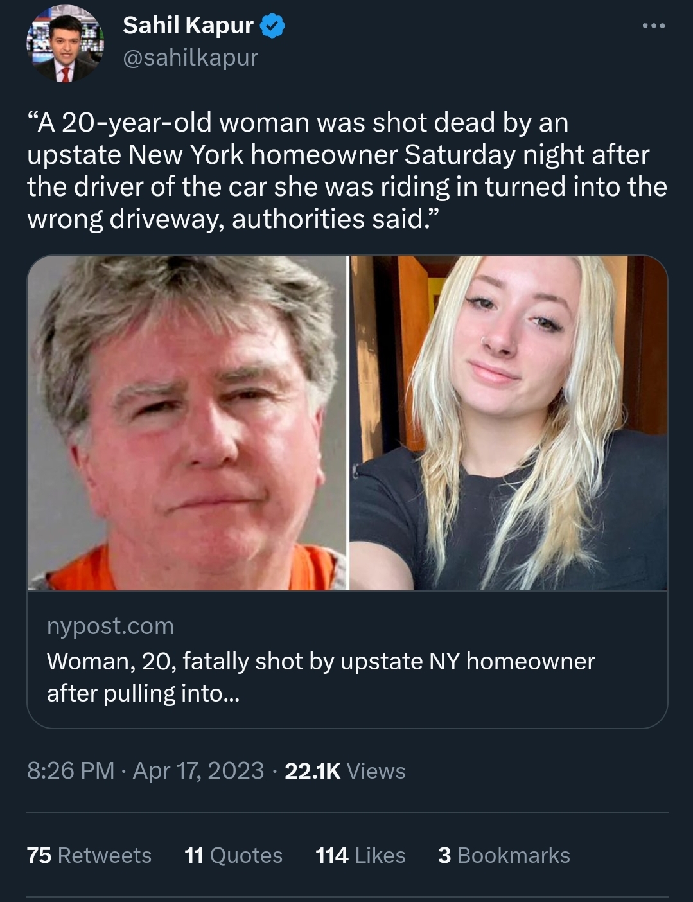Show the 11 Quotes list
This screenshot has width=693, height=902.
[x=233, y=855]
